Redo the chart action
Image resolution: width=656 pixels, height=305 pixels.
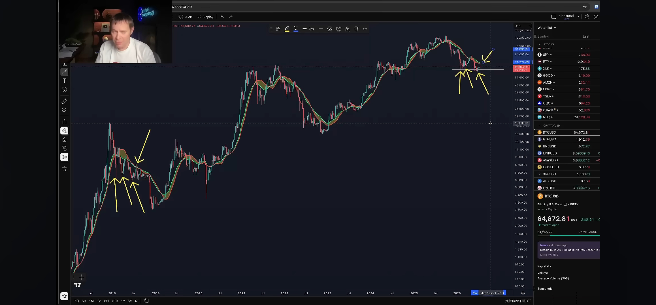tap(231, 17)
